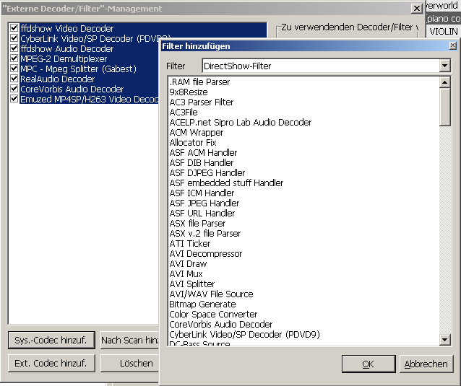Toggle the ffdshow Audio Decoder checkbox

click(x=14, y=48)
